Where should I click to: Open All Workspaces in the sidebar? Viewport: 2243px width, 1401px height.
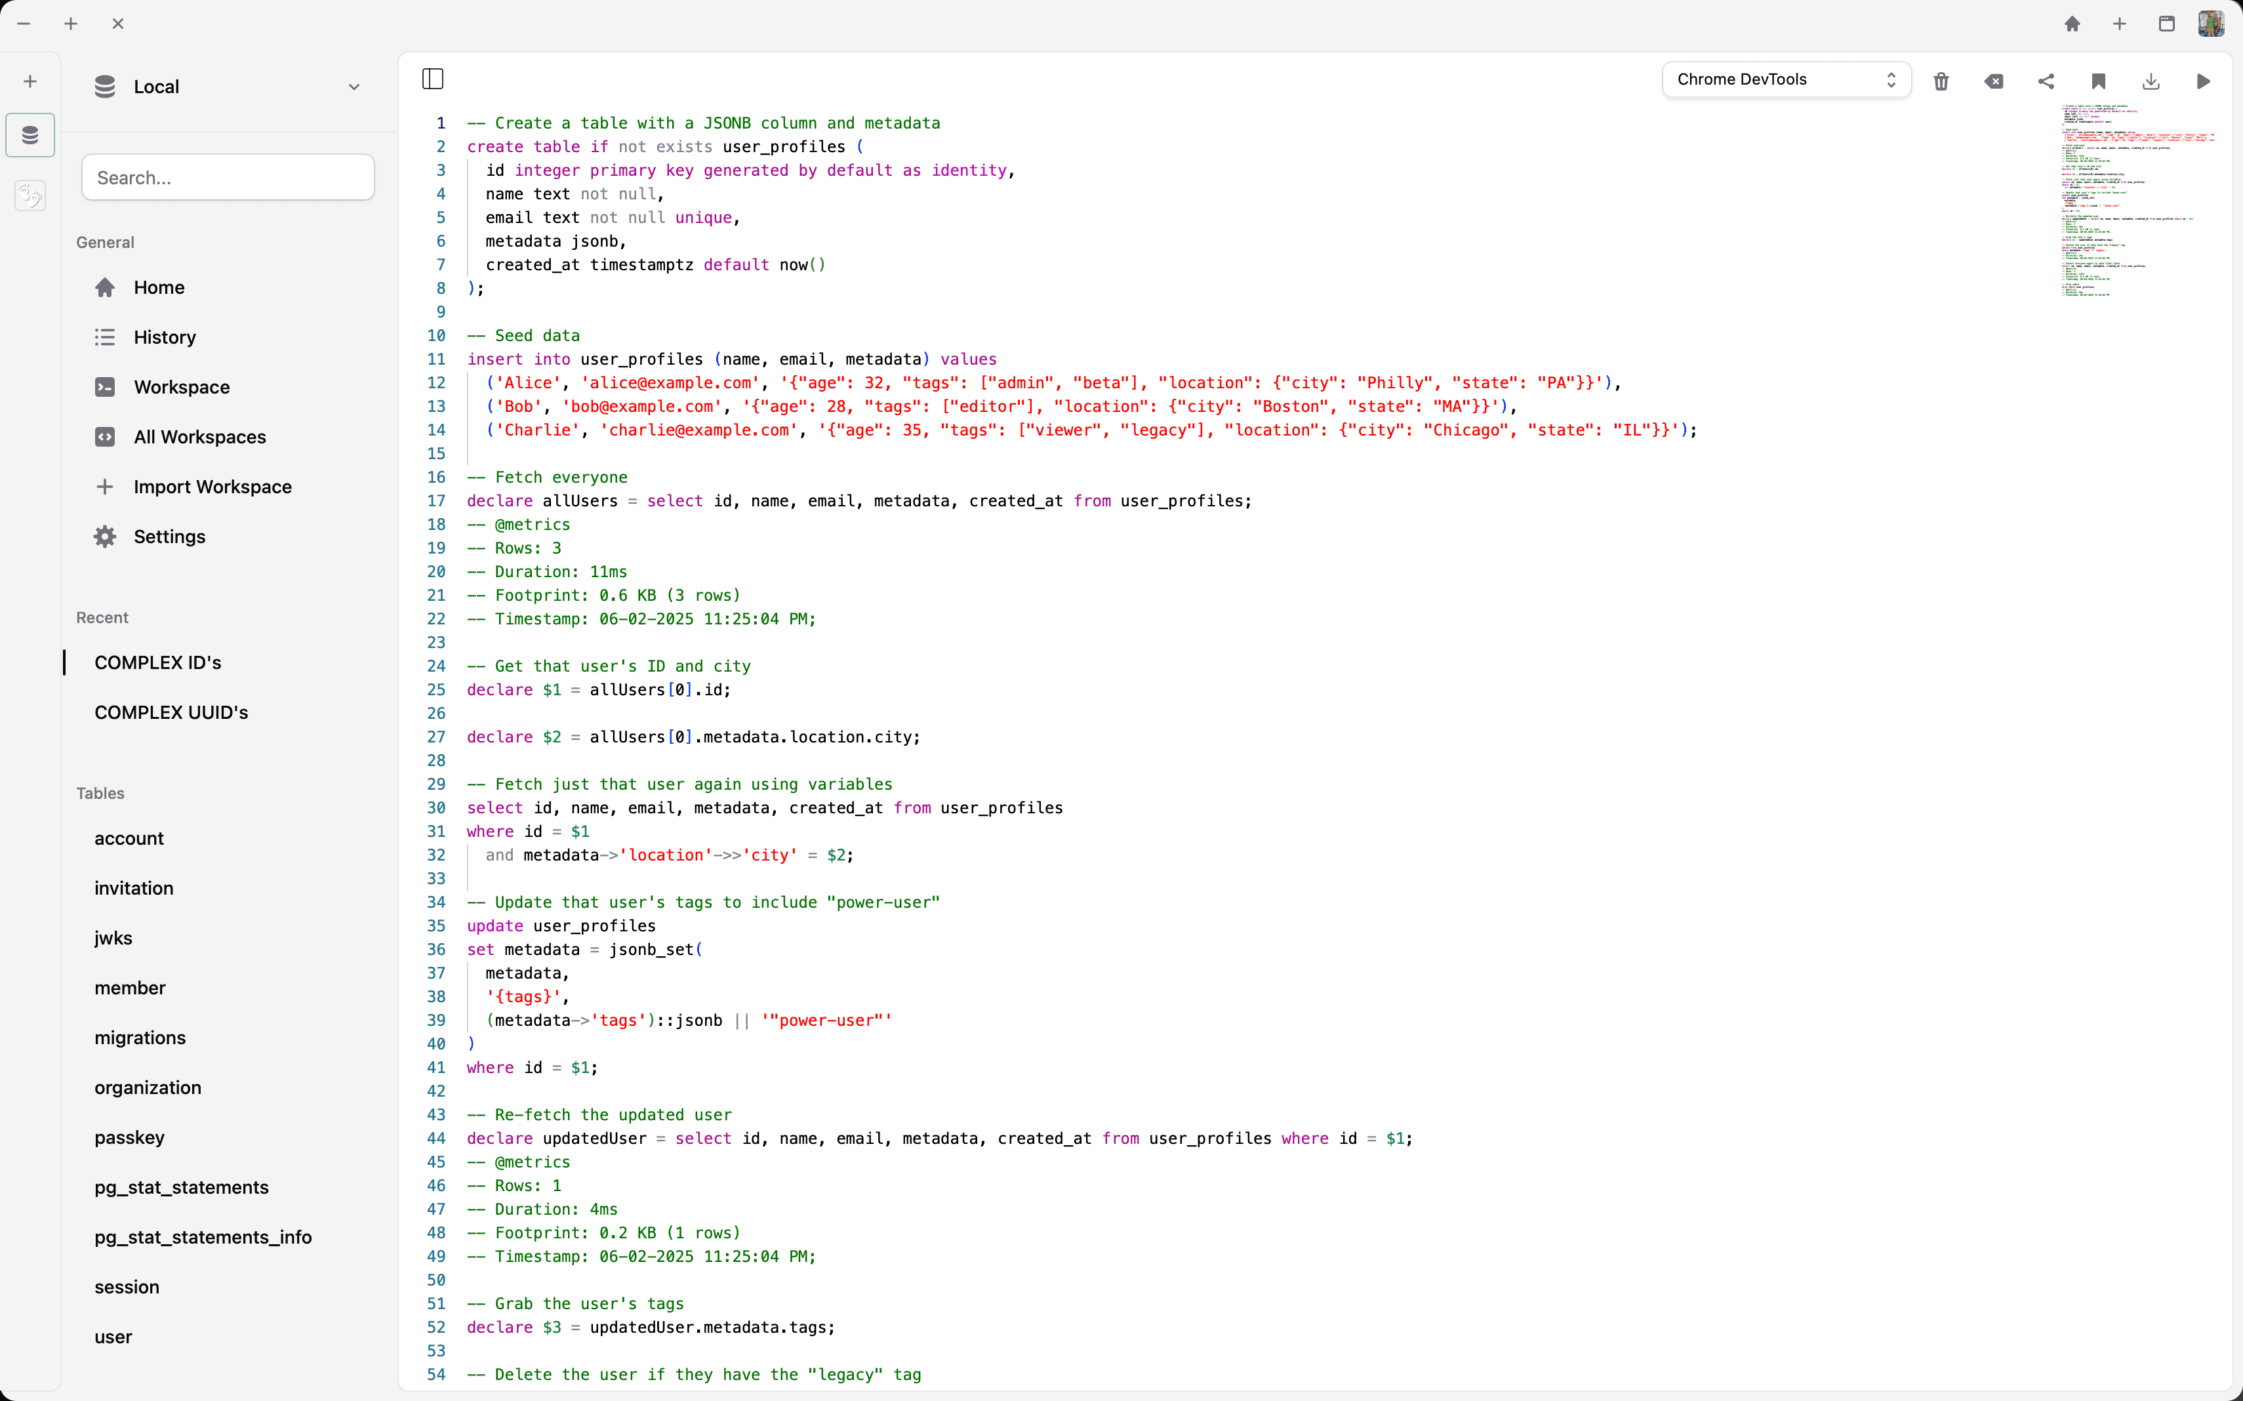click(227, 437)
